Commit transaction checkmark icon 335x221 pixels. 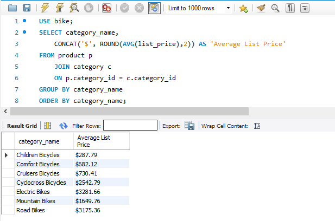[x=124, y=8]
